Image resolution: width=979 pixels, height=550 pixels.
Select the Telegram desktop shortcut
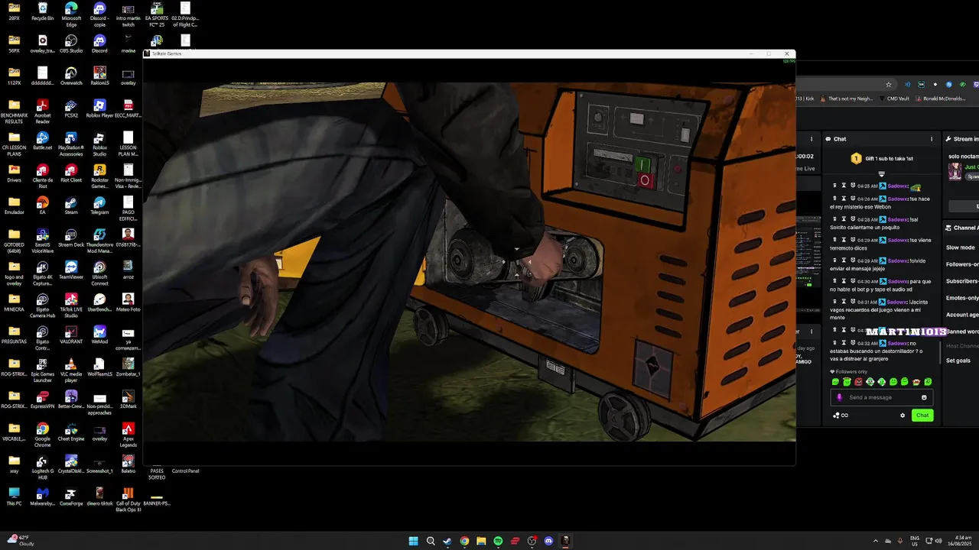point(99,205)
